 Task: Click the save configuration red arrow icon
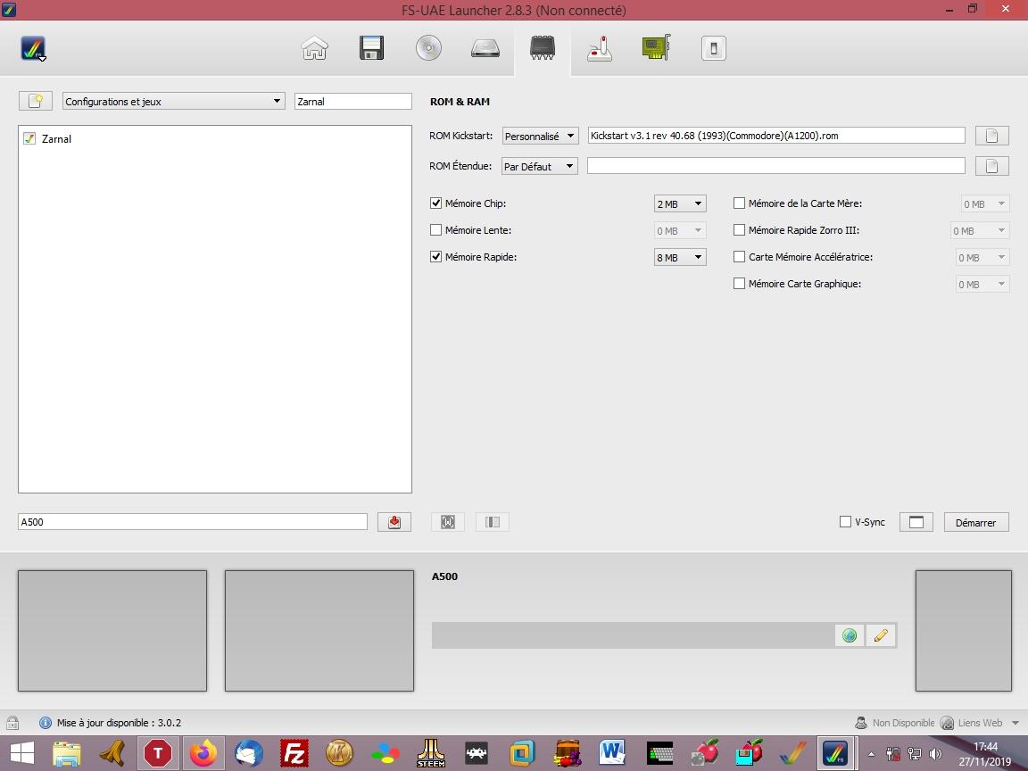coord(394,522)
